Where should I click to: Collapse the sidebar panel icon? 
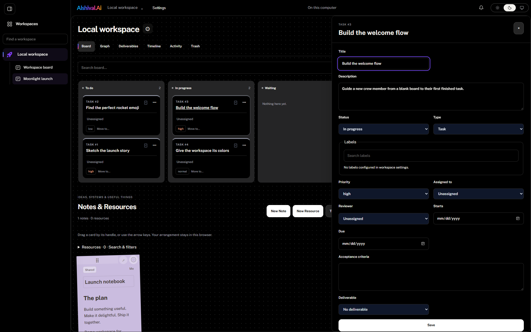[10, 9]
